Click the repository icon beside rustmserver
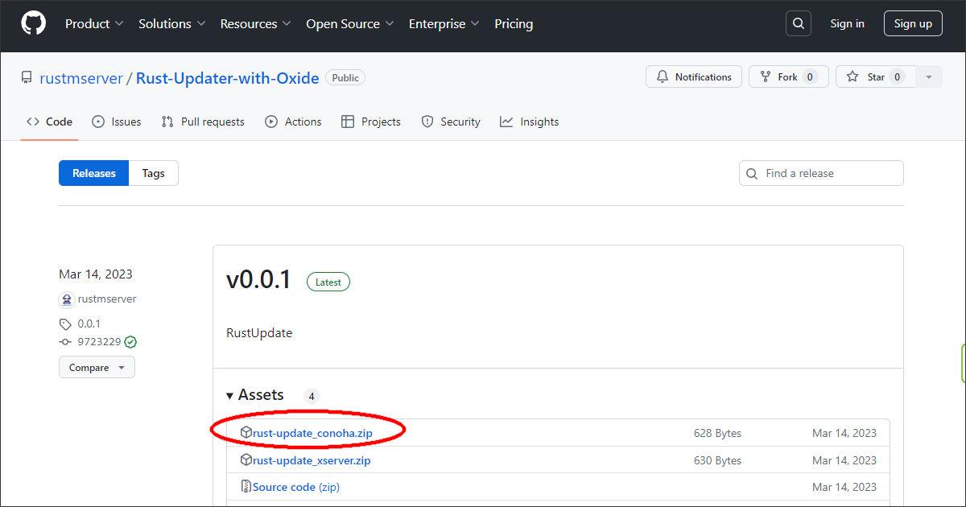The width and height of the screenshot is (966, 507). click(x=27, y=78)
